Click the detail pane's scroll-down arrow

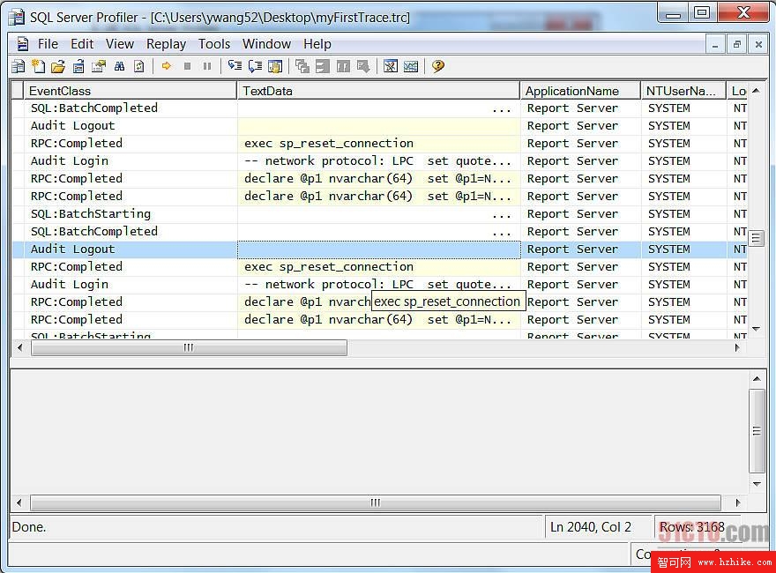[x=757, y=484]
